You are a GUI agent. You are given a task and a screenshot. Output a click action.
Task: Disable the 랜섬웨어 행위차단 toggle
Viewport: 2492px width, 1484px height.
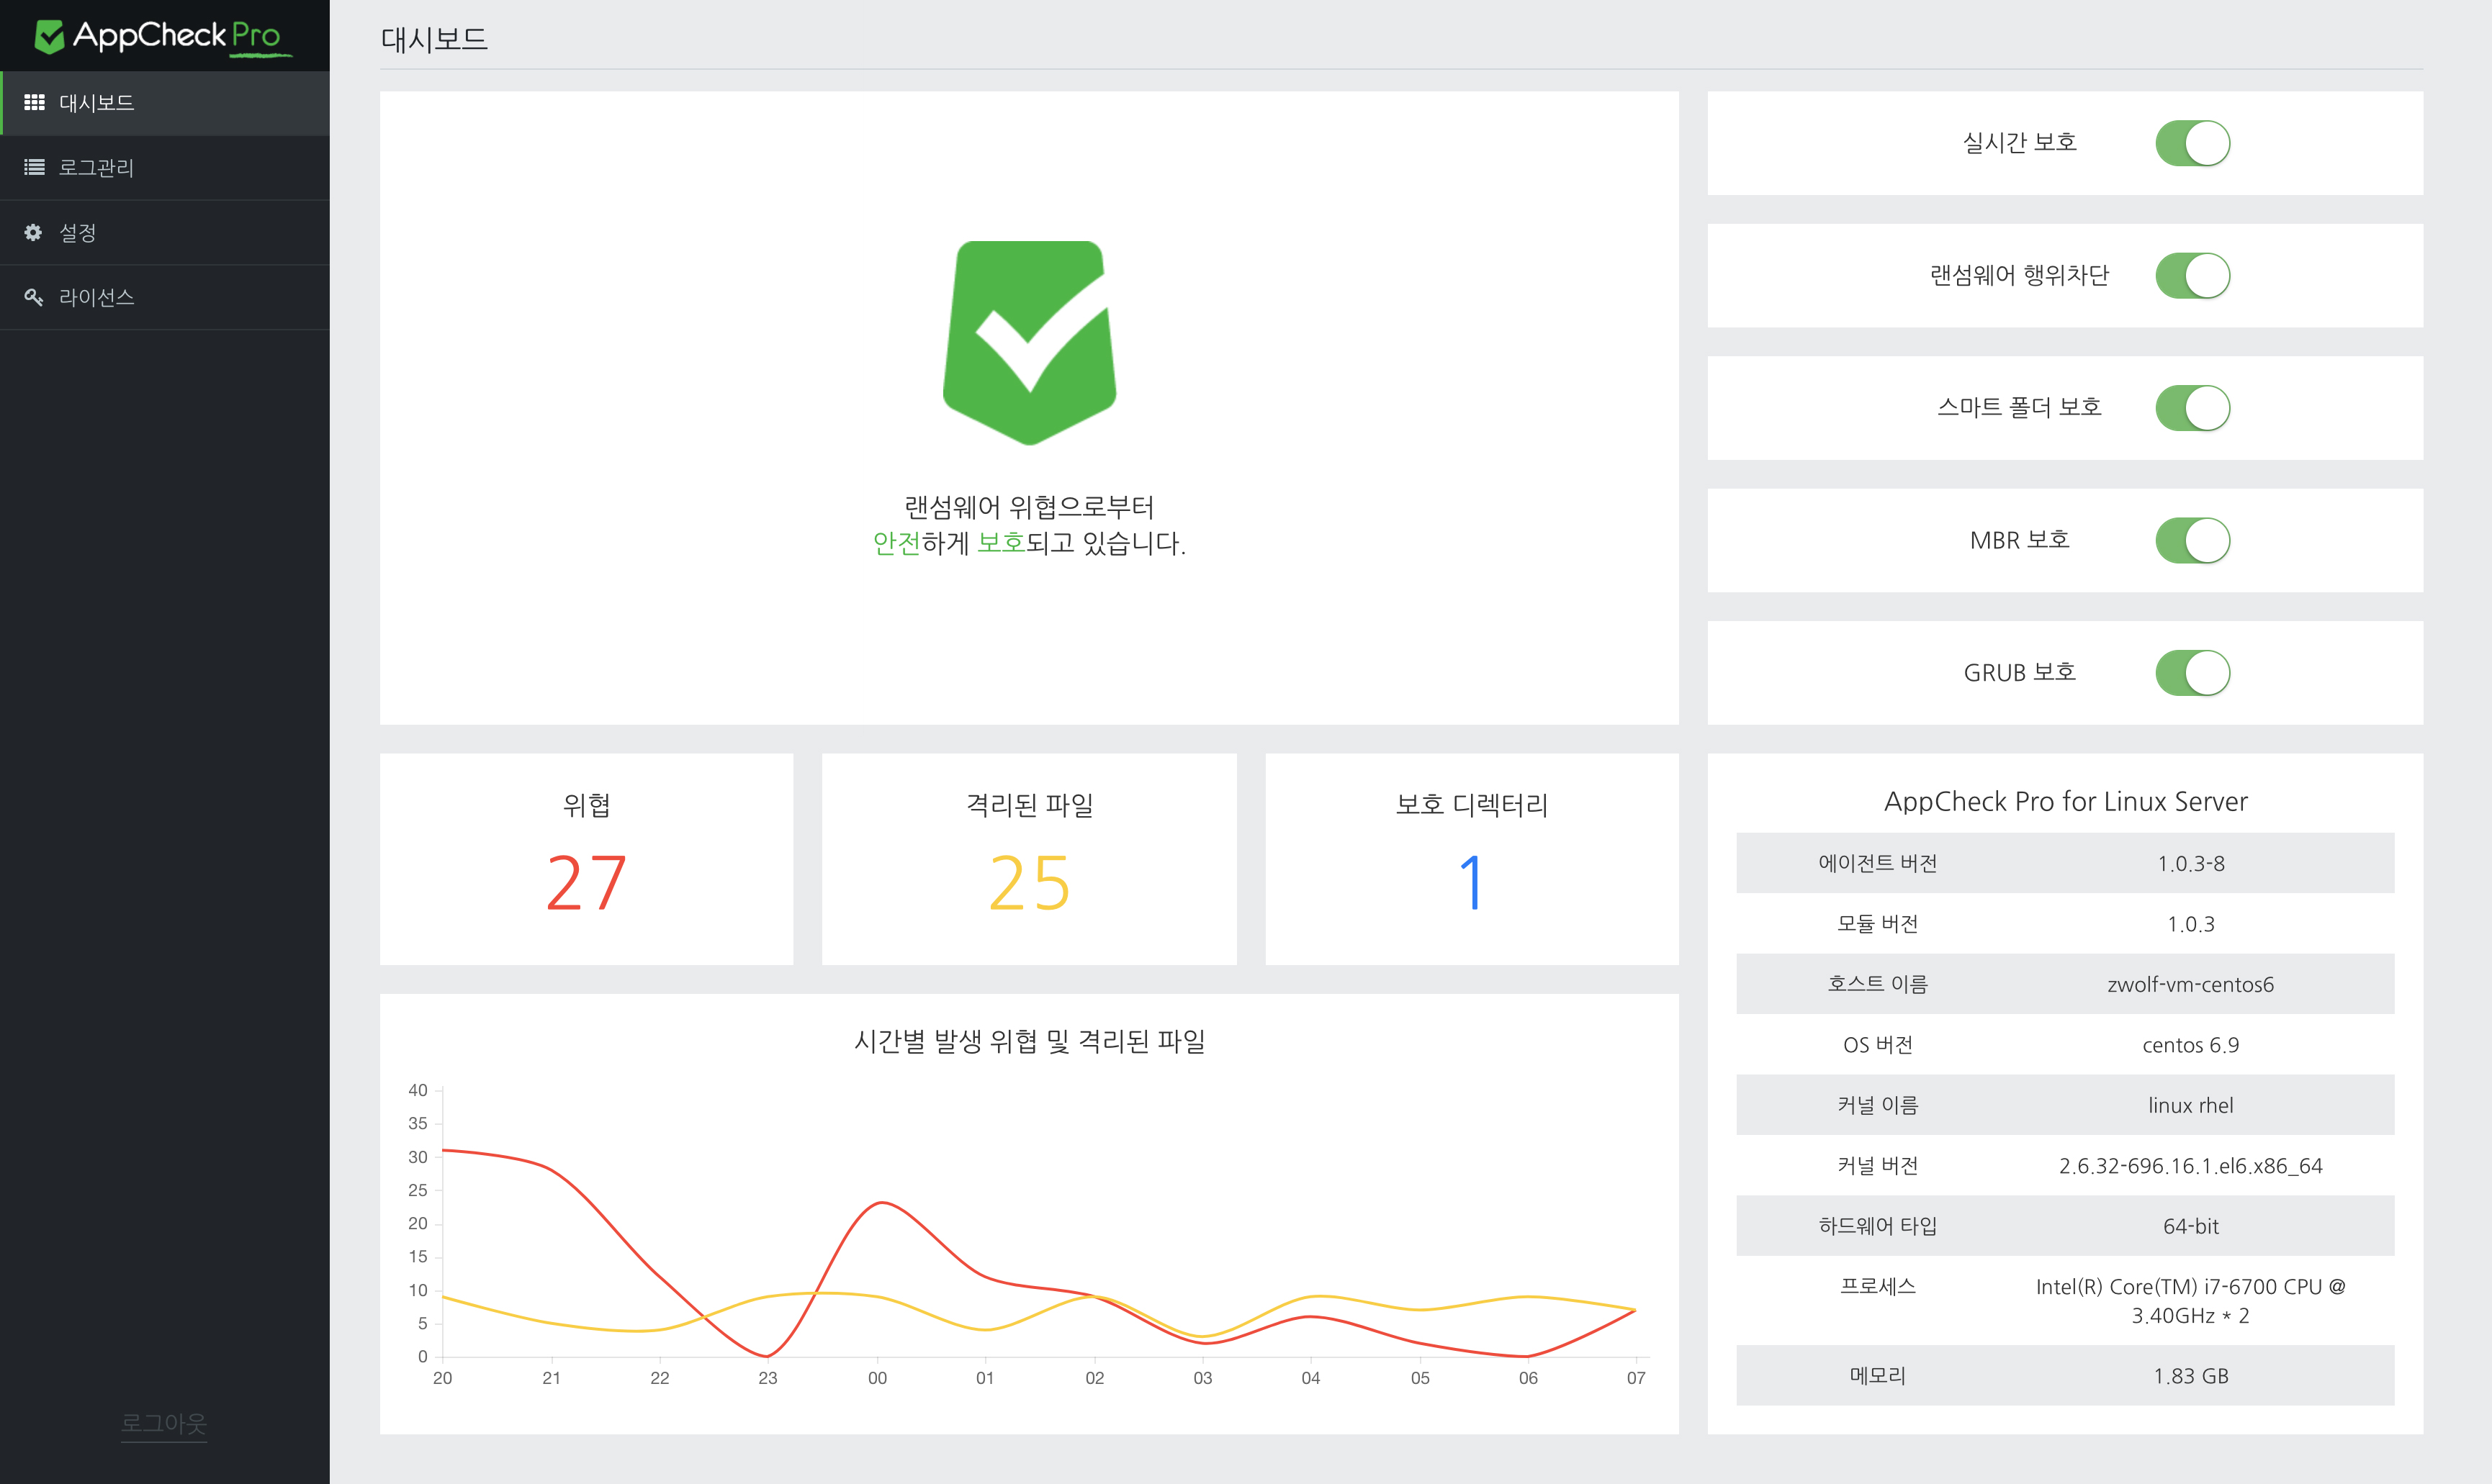[x=2192, y=276]
